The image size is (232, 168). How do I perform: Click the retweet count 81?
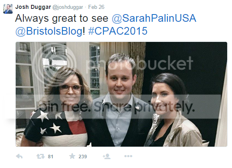(51, 157)
